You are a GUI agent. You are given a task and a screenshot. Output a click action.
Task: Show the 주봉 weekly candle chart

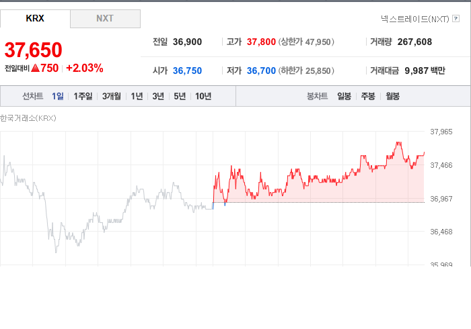point(368,96)
